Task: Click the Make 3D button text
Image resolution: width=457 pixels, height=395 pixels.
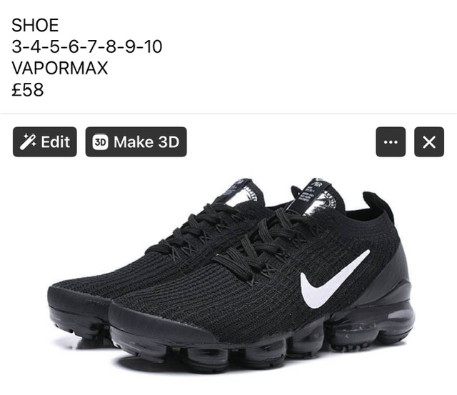Action: point(146,142)
